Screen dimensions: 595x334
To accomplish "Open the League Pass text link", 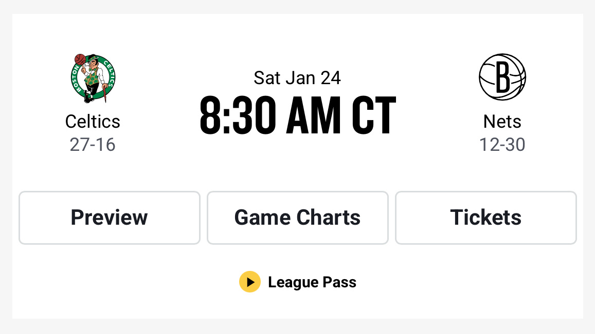I will tap(312, 282).
